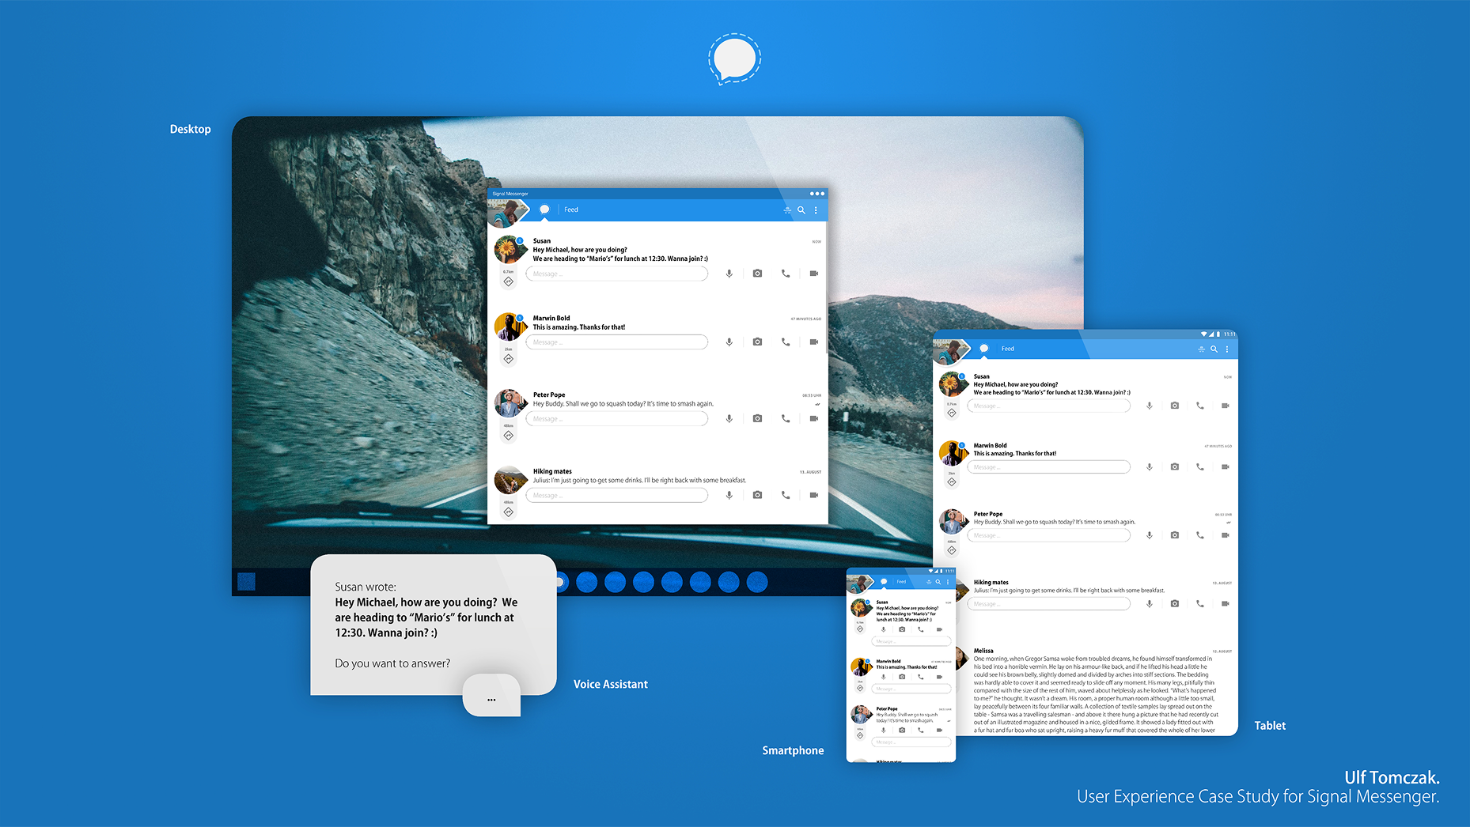This screenshot has width=1470, height=827.
Task: Select the Feed tab in desktop window
Action: (571, 210)
